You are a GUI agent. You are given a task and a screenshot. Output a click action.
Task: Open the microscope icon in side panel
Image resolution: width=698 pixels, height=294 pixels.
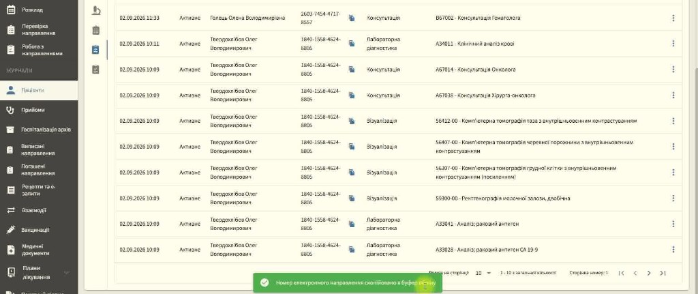tap(95, 10)
